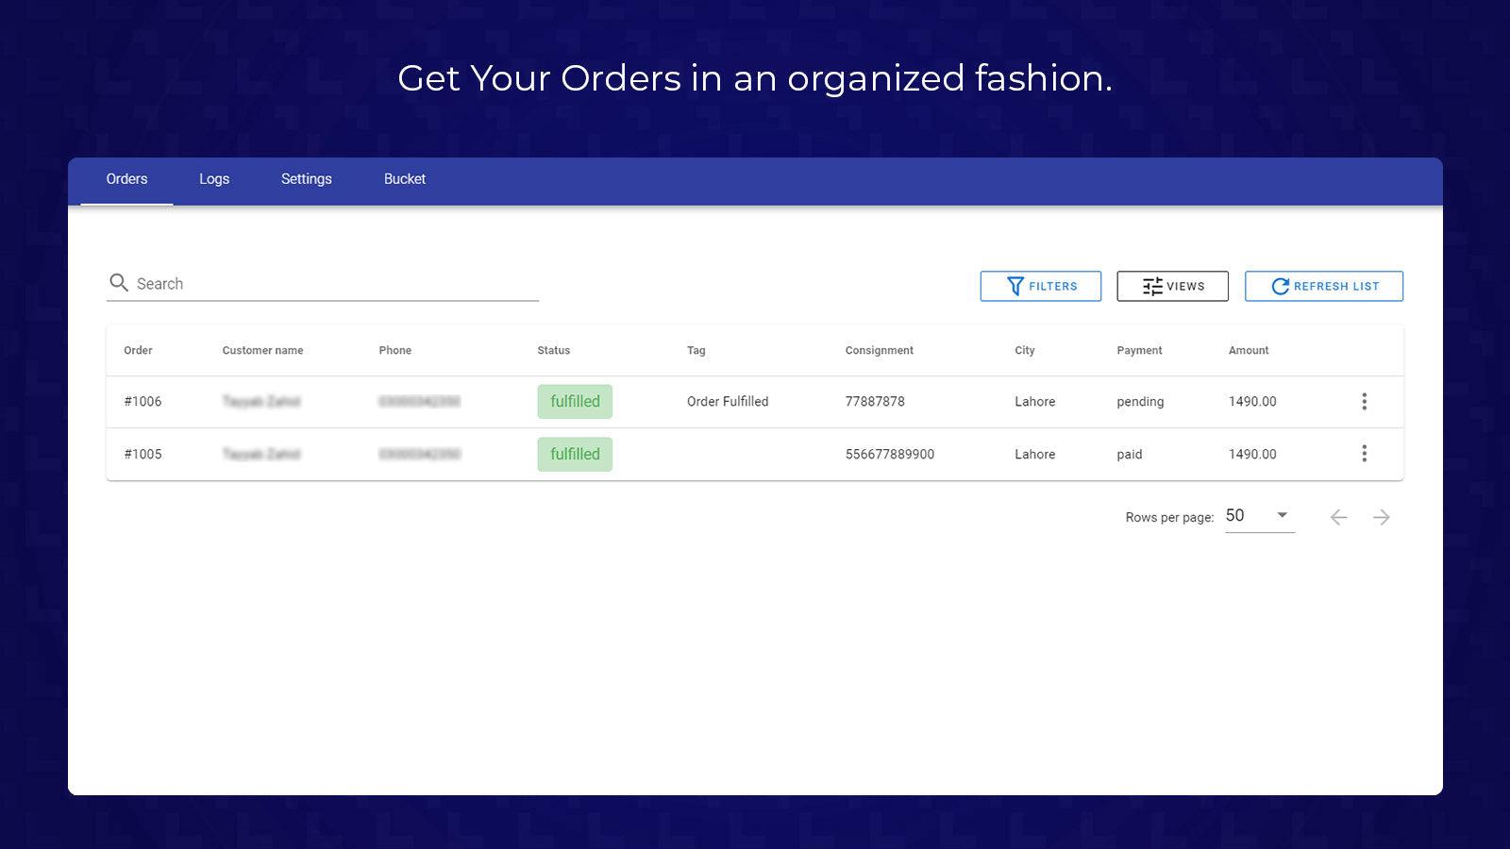Image resolution: width=1510 pixels, height=849 pixels.
Task: Select the Orders tab
Action: coord(126,179)
